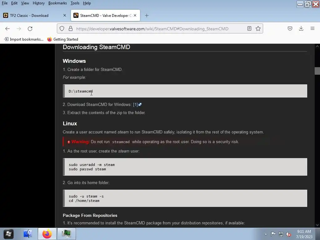The image size is (320, 240).
Task: Toggle reader view icon in address bar
Action: click(x=249, y=28)
